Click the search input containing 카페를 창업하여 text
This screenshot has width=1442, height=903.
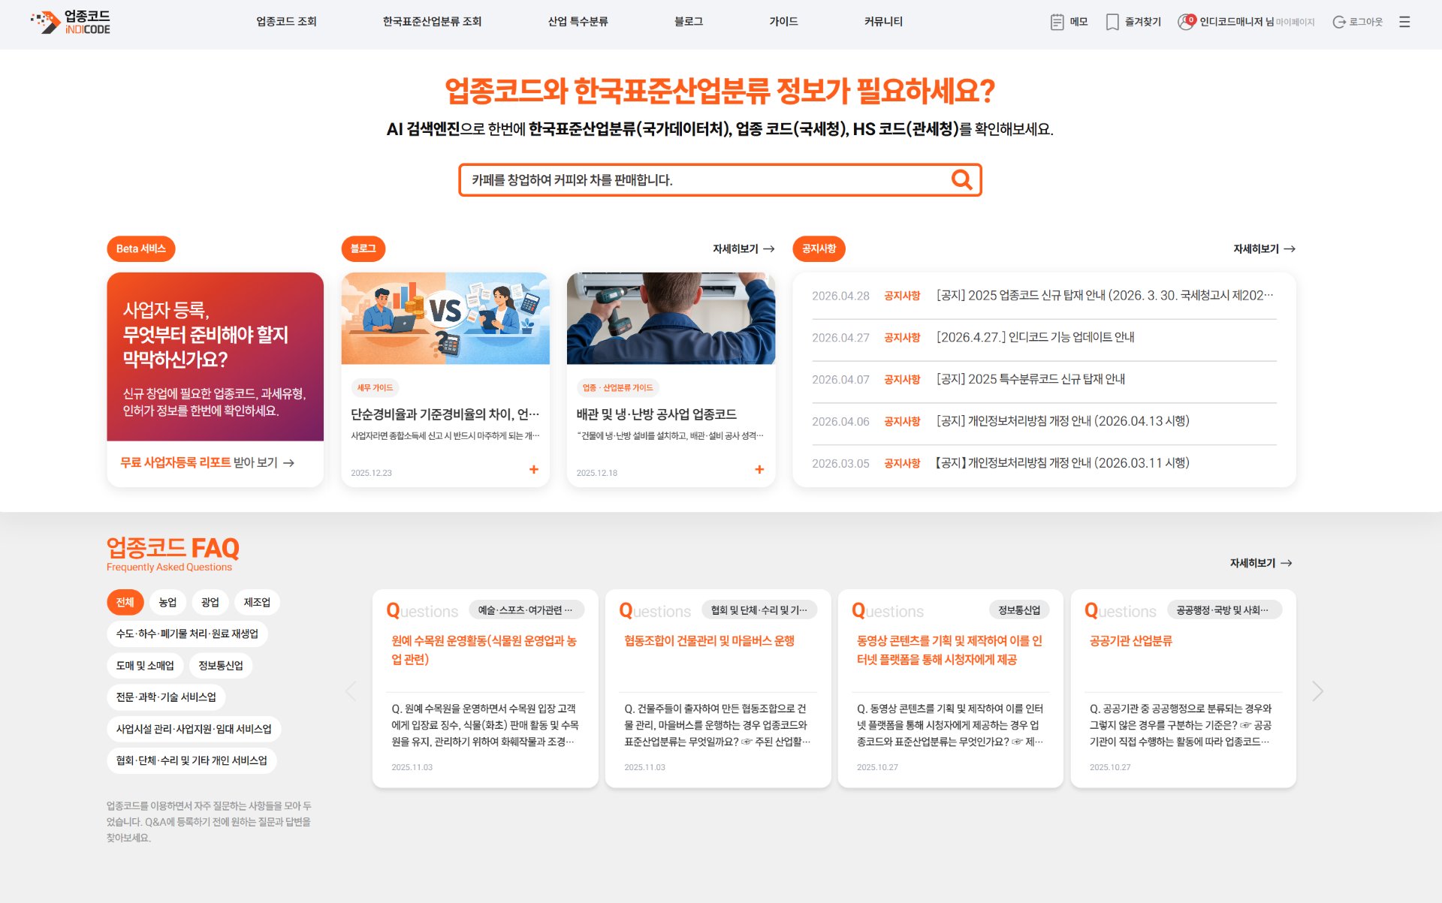706,180
